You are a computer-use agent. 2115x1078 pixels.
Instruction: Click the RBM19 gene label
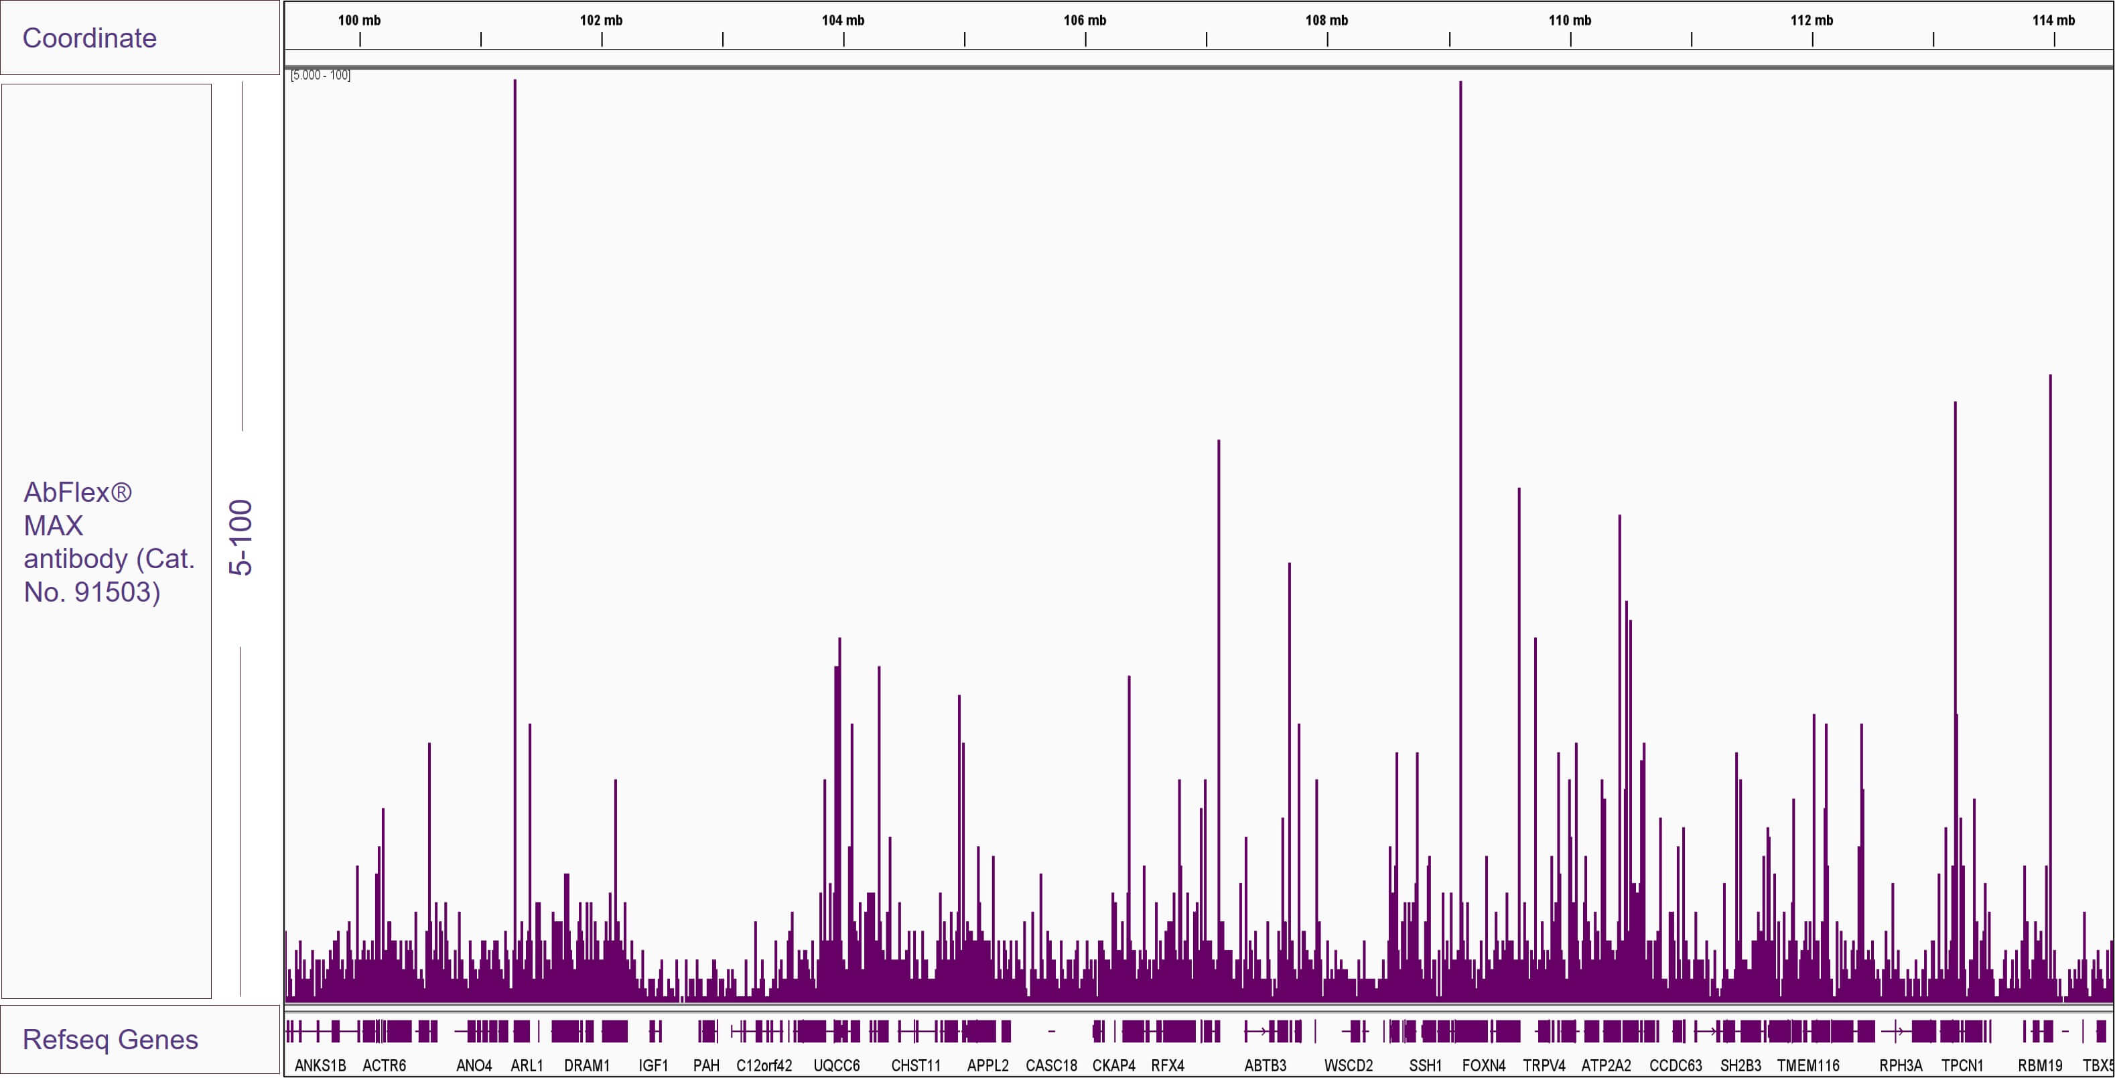pyautogui.click(x=2040, y=1065)
